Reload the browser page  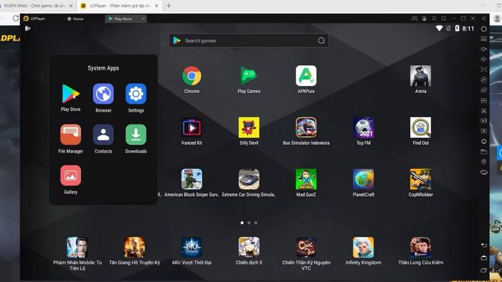(15, 18)
